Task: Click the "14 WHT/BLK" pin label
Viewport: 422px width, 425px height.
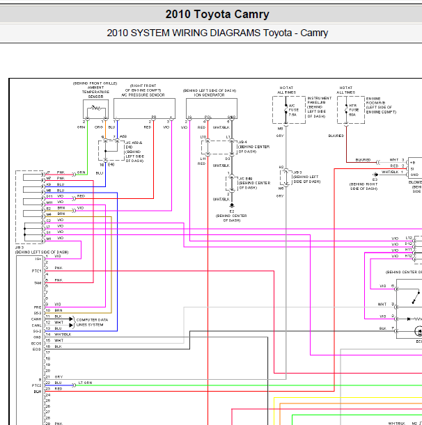Action: (58, 335)
